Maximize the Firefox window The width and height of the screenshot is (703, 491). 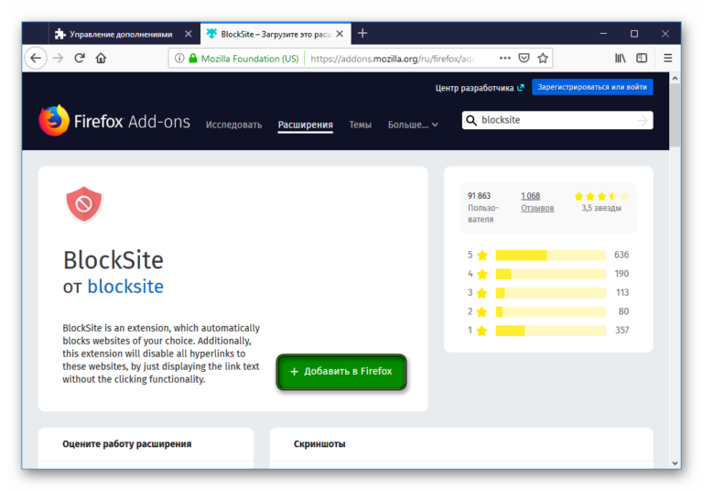coord(634,34)
